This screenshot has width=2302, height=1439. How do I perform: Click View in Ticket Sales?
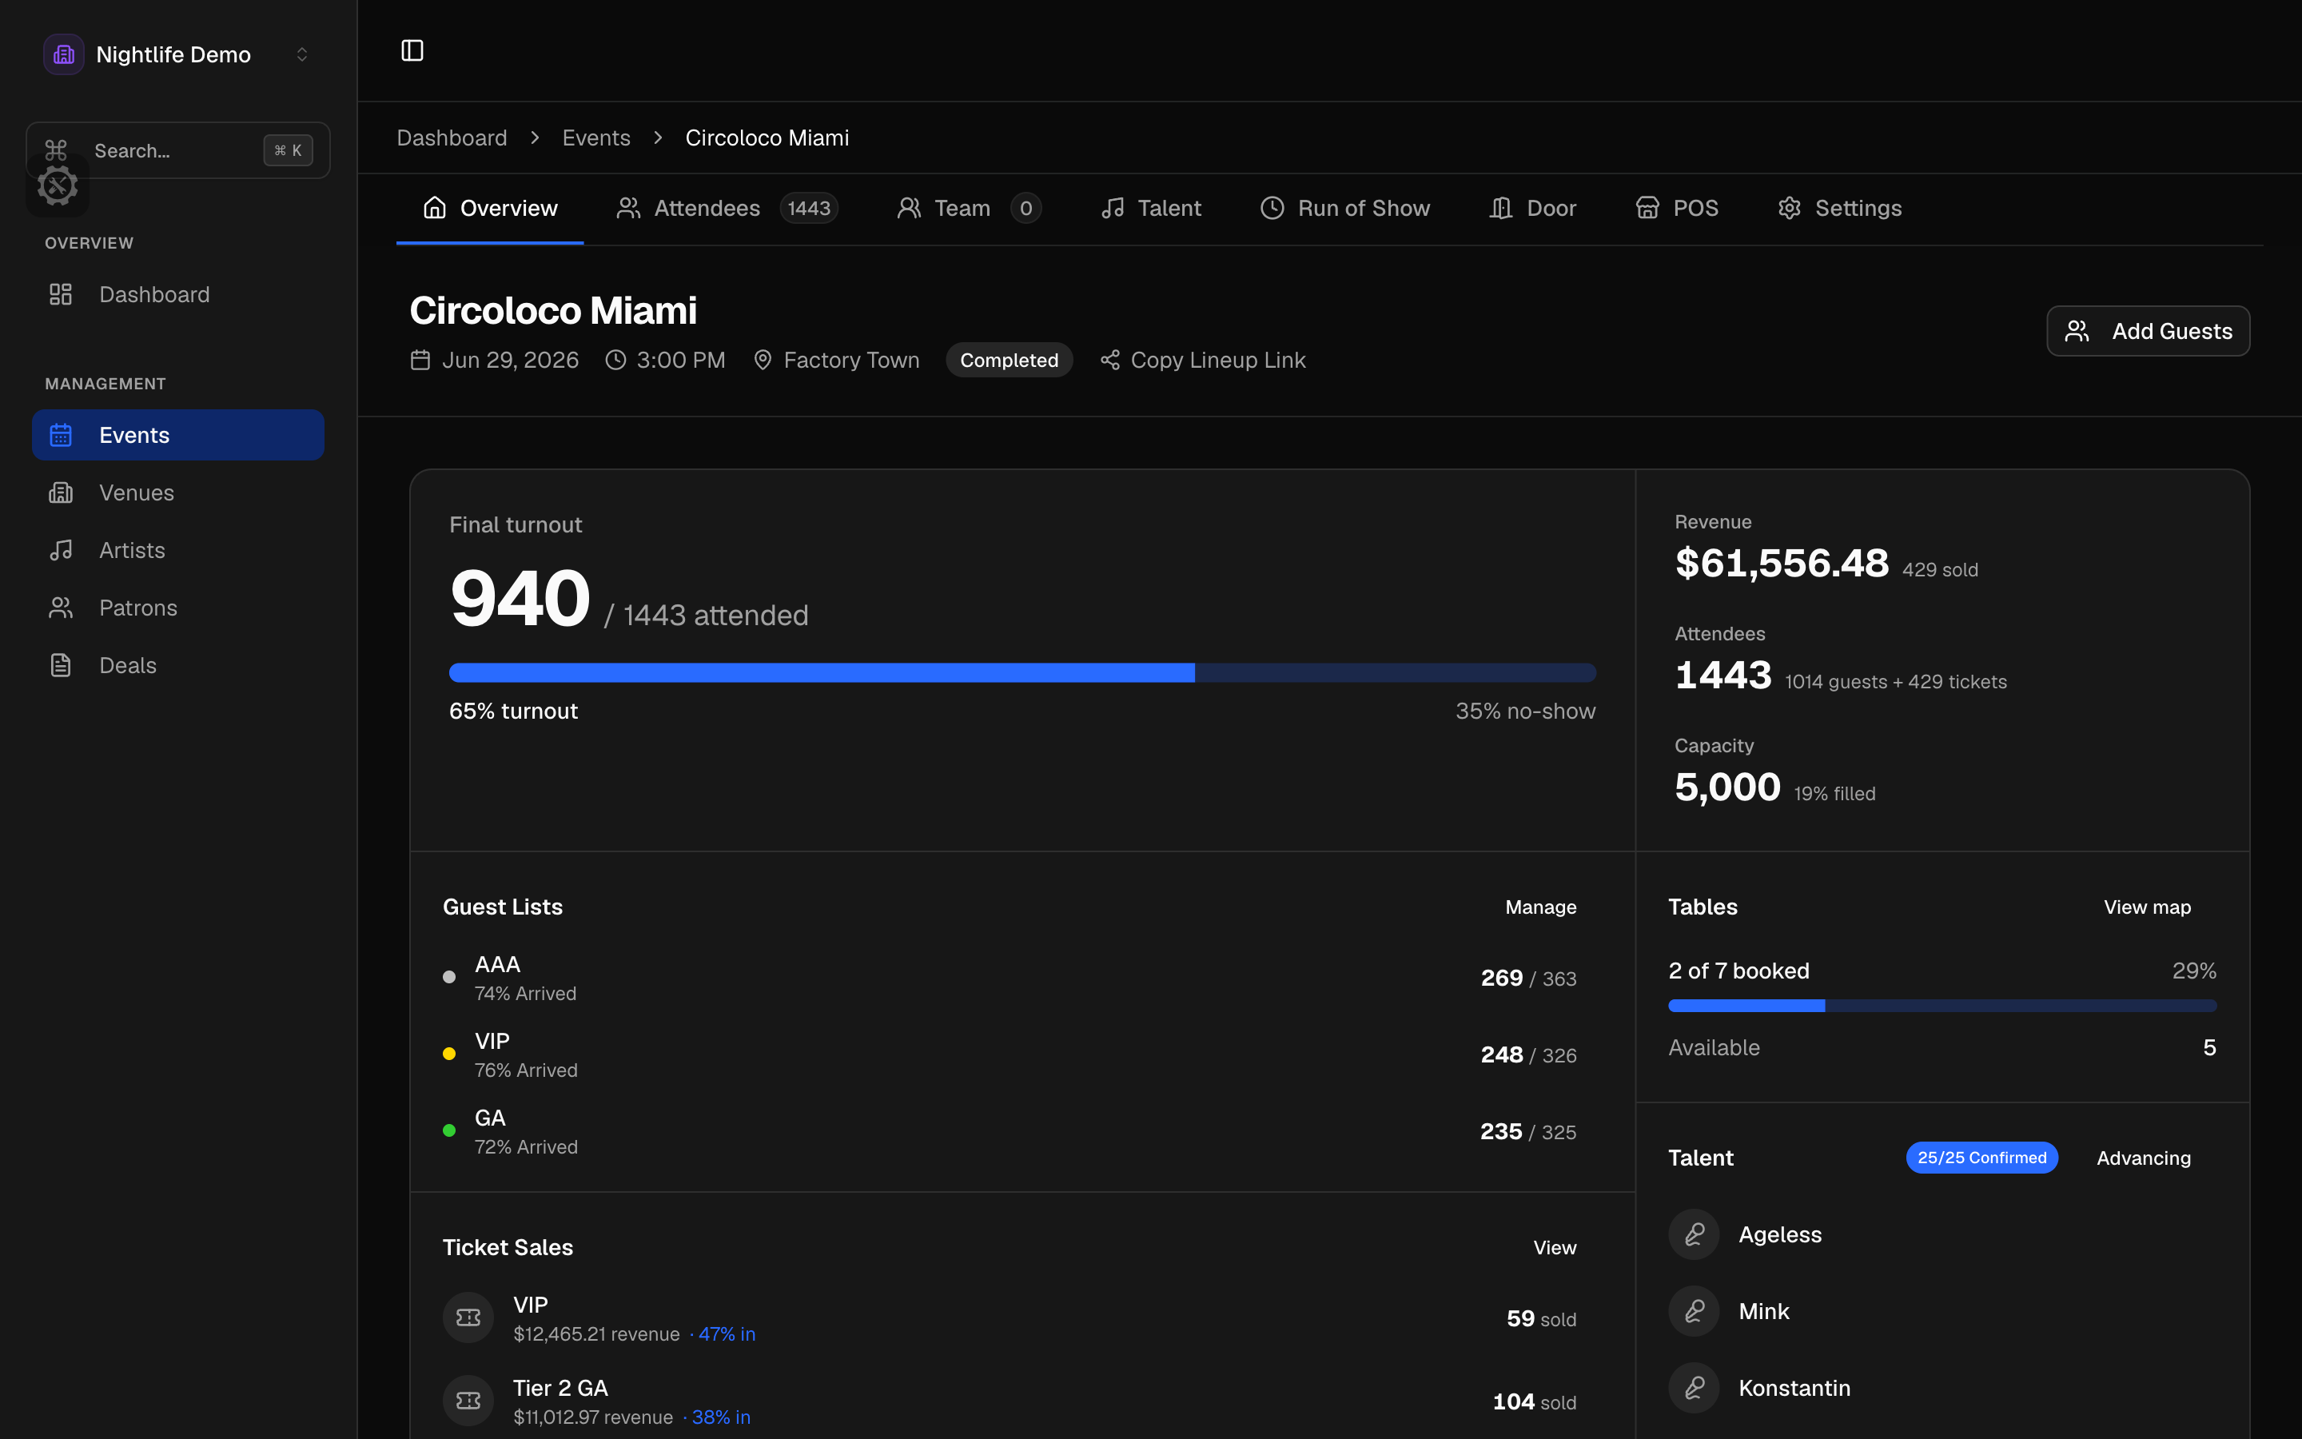1555,1248
